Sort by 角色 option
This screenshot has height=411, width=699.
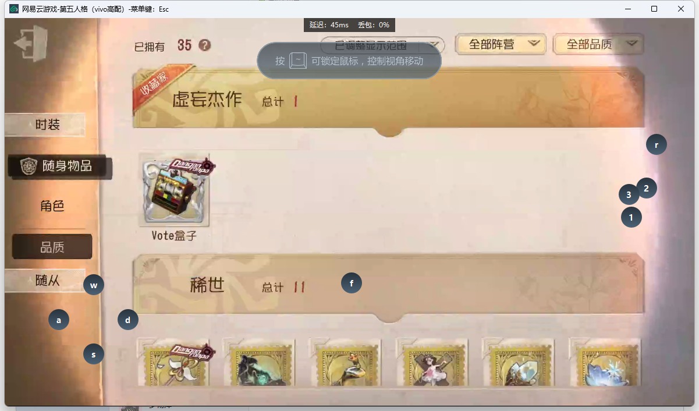point(52,206)
